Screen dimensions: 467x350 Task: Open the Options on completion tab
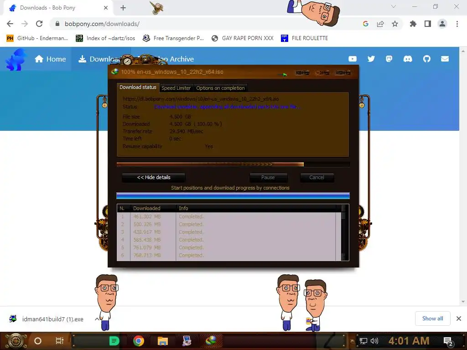[x=220, y=88]
